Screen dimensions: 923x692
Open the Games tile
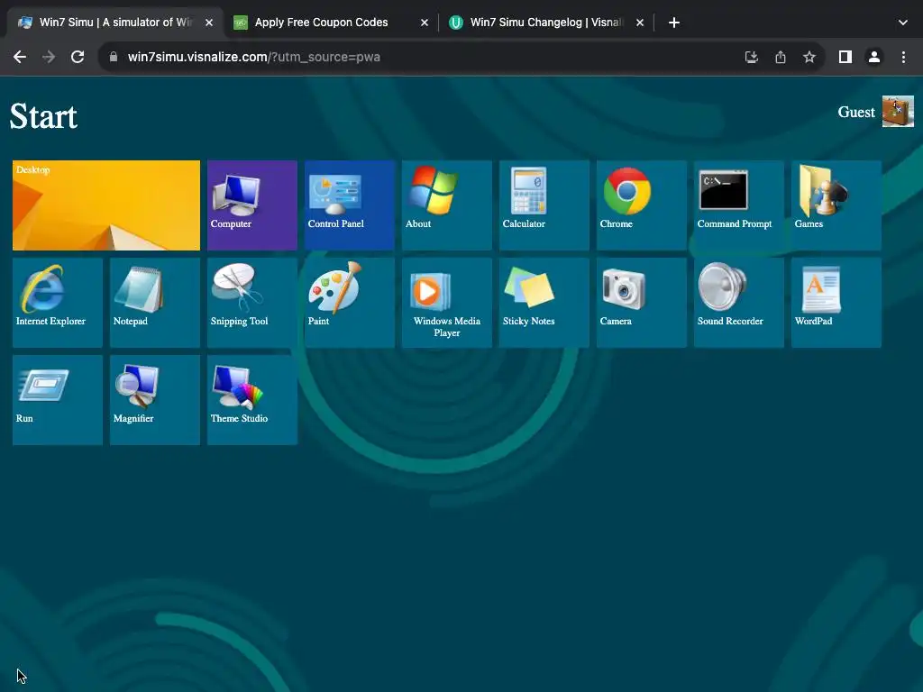[x=836, y=205]
